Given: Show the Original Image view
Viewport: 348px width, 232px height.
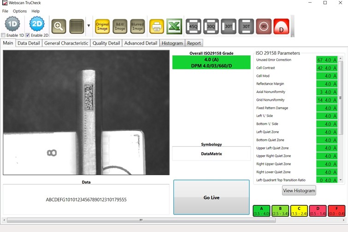Looking at the screenshot, I should click(x=102, y=26).
